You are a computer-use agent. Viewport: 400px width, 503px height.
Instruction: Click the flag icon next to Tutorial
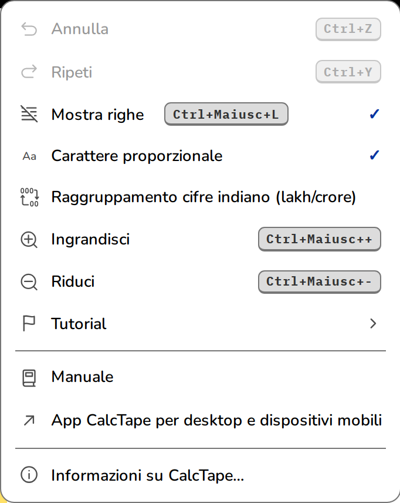pos(29,323)
